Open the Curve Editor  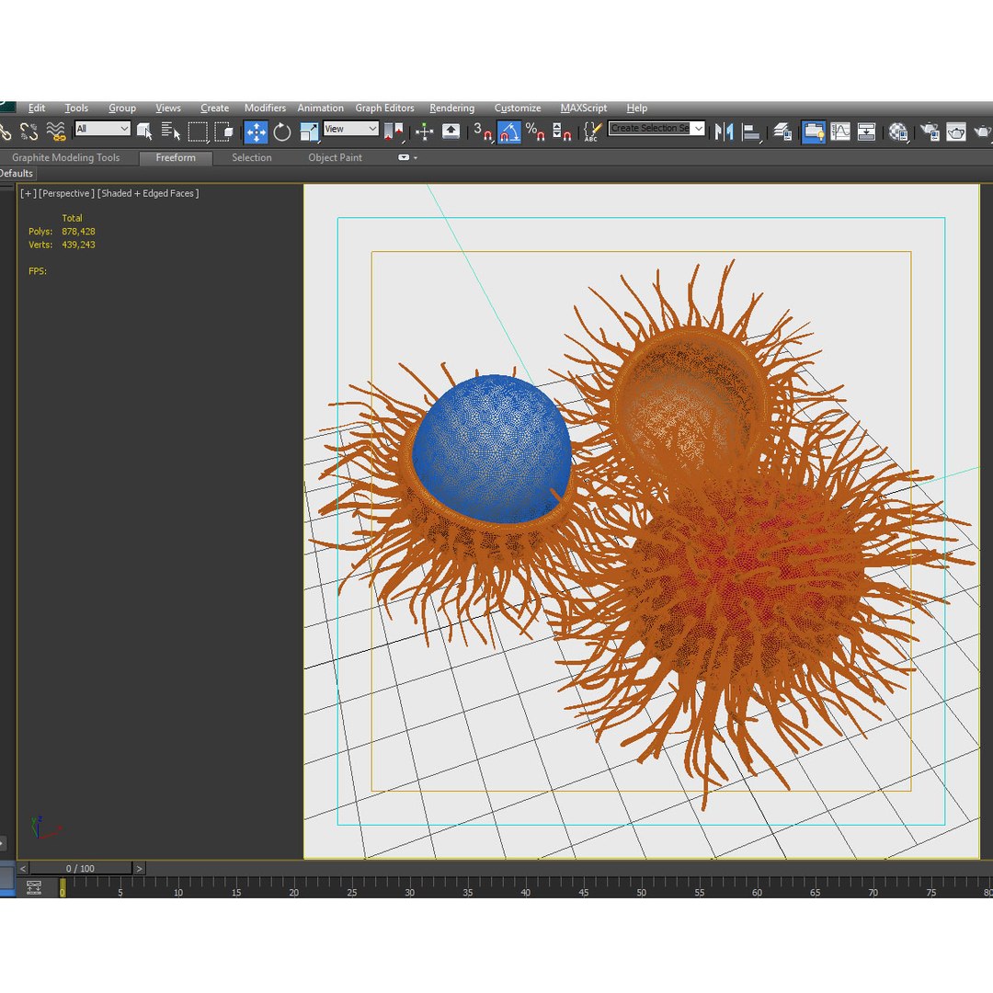pos(840,131)
